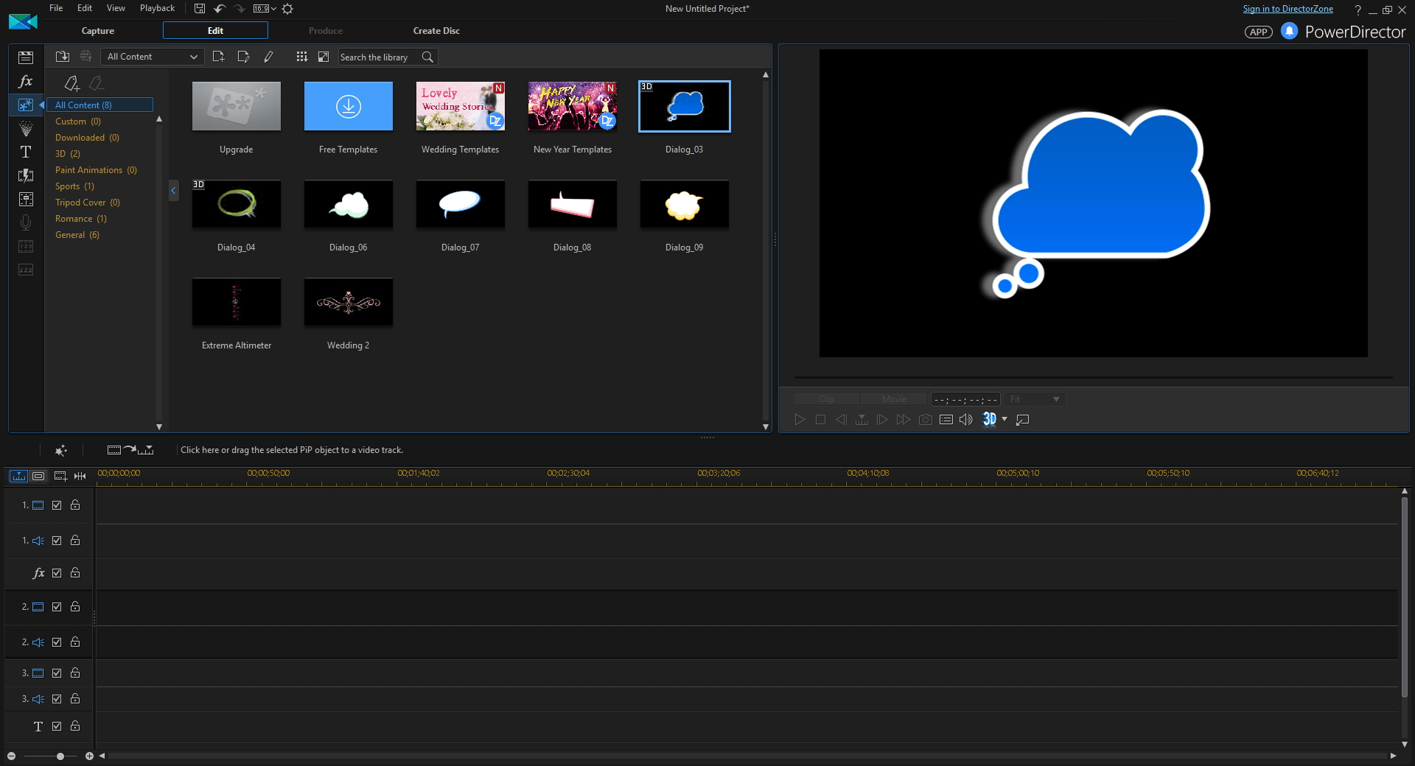Click the timeline horizontal scrollbar
1415x766 pixels.
click(747, 756)
